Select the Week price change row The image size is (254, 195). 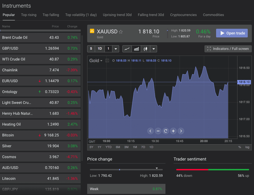coord(126,189)
